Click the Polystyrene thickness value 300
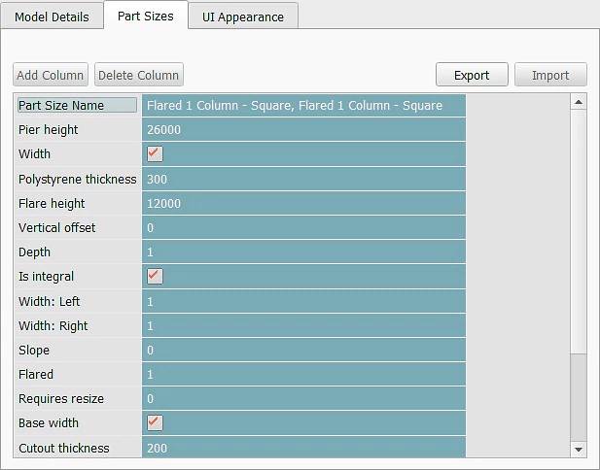This screenshot has height=470, width=600. pyautogui.click(x=303, y=179)
